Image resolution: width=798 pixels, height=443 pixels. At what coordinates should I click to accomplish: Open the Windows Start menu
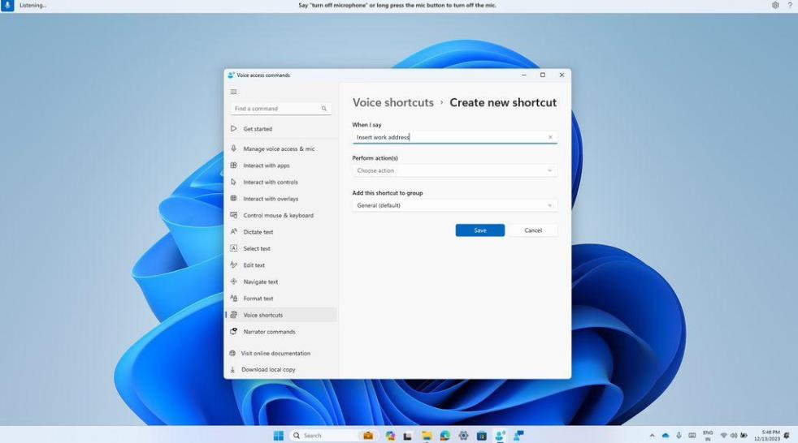279,436
